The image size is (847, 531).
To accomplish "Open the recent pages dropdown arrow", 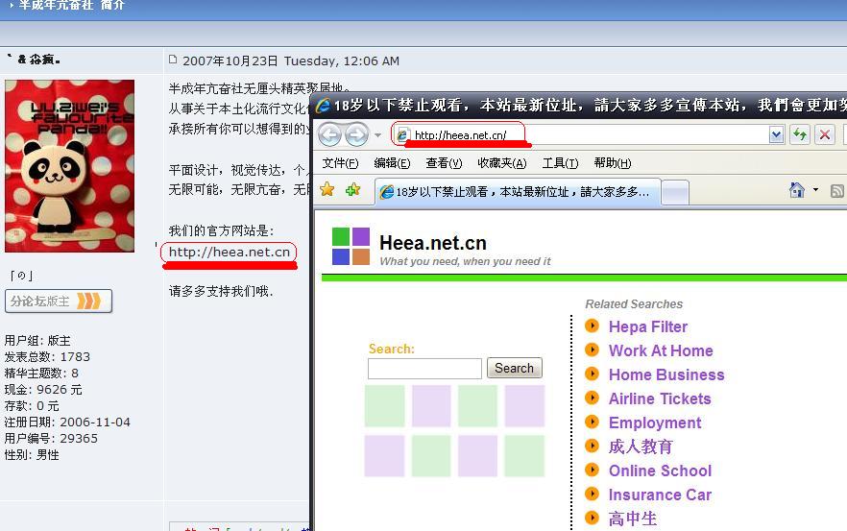I will [378, 135].
